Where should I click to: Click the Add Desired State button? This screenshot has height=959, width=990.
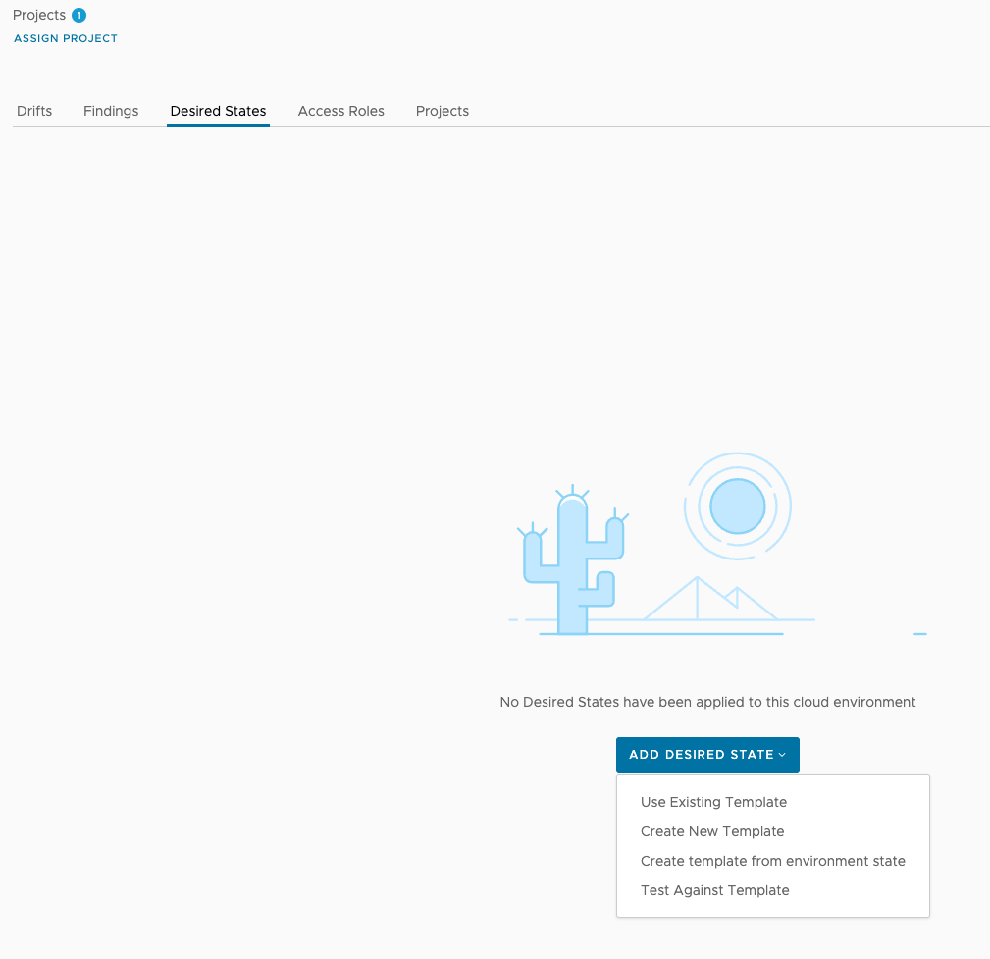click(707, 755)
